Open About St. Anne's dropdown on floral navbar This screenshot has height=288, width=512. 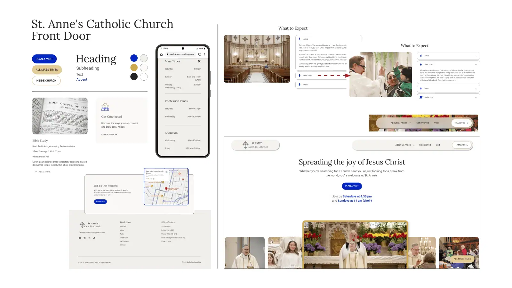pos(400,123)
